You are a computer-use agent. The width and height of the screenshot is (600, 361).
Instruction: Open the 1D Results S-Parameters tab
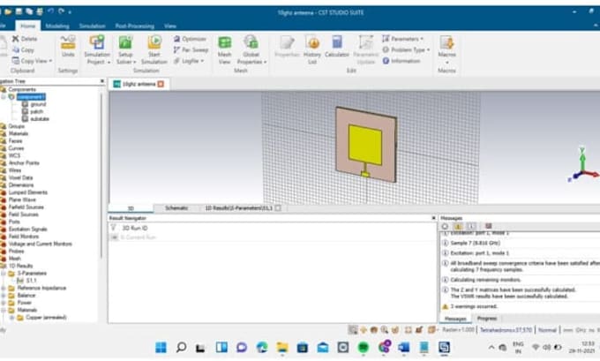[x=239, y=208]
